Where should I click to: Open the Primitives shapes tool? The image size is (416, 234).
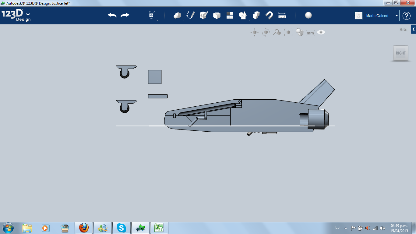point(177,15)
